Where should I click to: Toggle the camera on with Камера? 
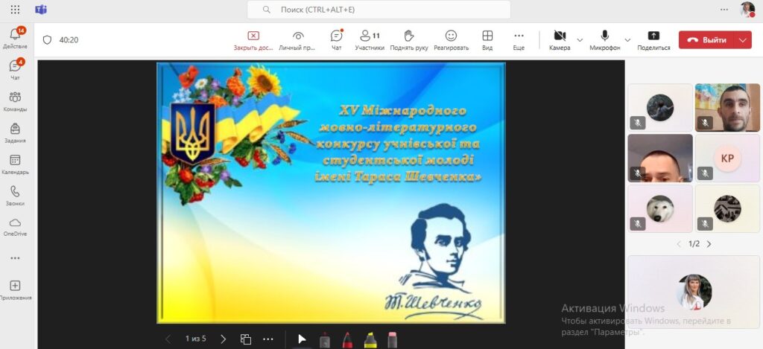tap(560, 39)
